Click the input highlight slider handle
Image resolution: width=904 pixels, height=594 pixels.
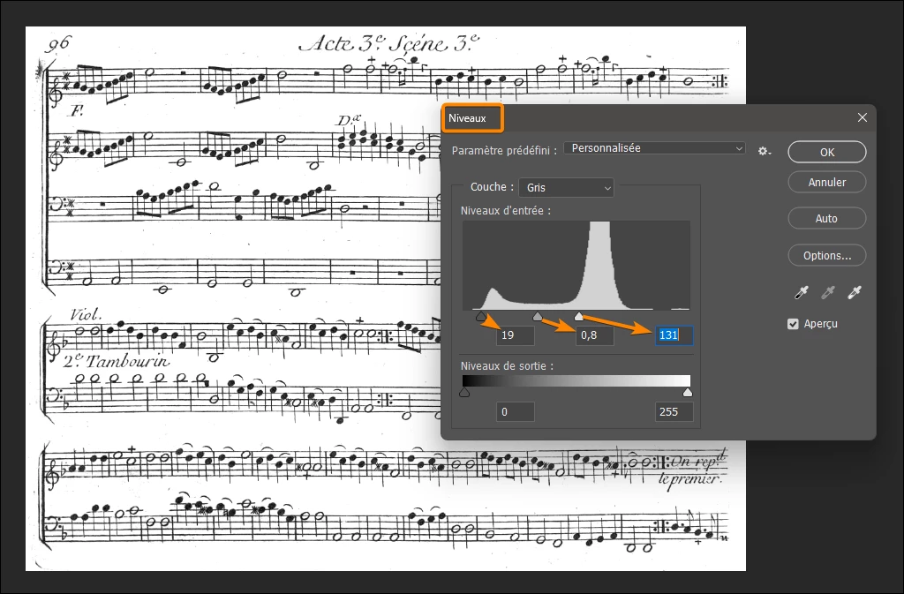click(x=579, y=316)
